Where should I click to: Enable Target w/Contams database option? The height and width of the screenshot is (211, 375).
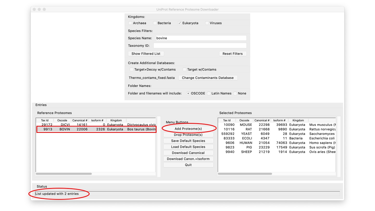pyautogui.click(x=184, y=69)
